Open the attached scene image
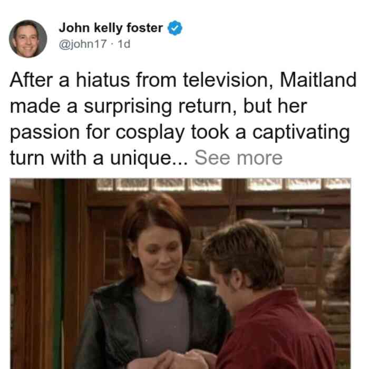This screenshot has height=369, width=369. click(180, 274)
